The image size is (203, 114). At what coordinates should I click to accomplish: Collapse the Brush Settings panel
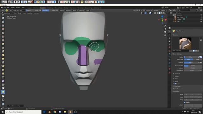177,54
